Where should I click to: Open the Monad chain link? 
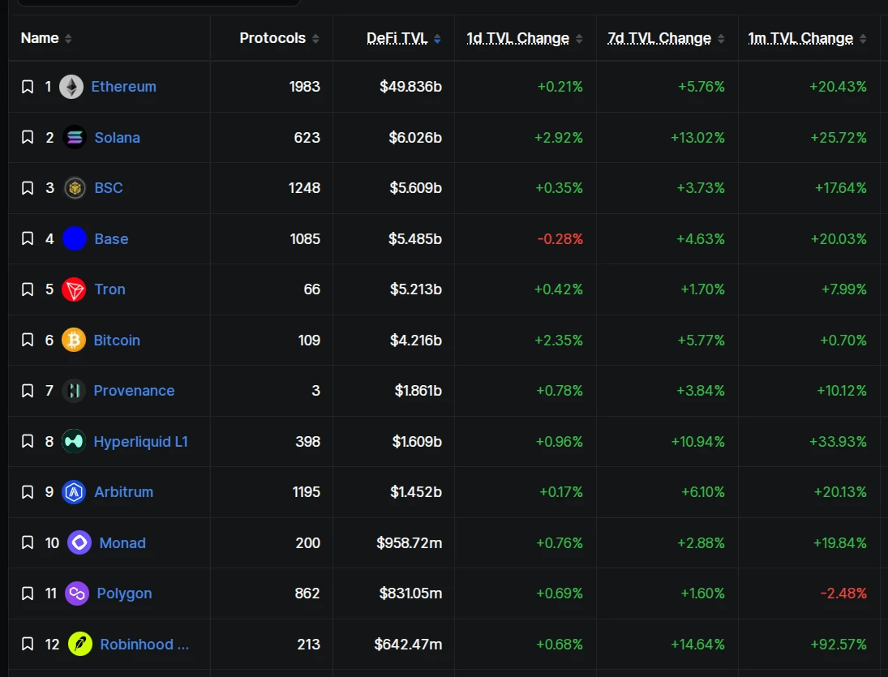(122, 543)
